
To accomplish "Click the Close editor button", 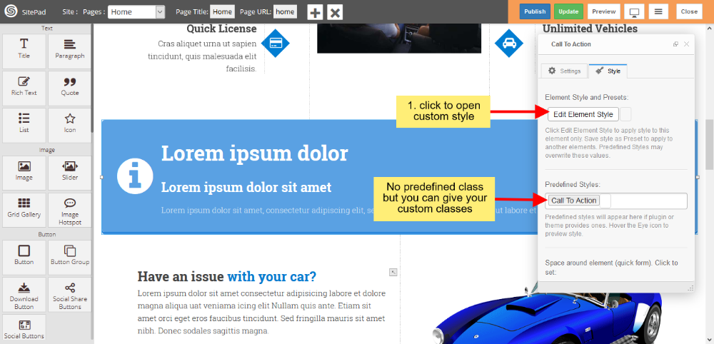I will [689, 11].
